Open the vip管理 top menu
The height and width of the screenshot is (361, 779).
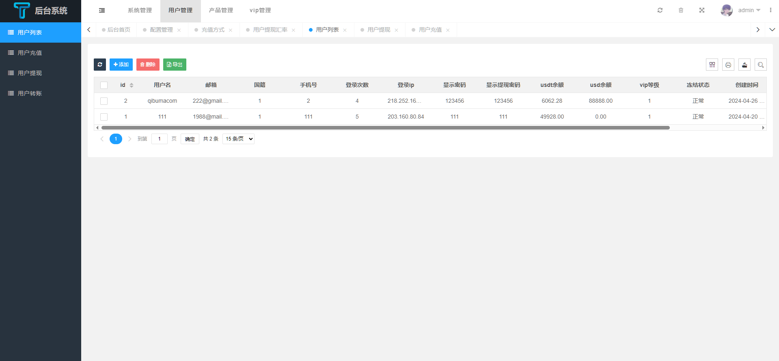260,11
